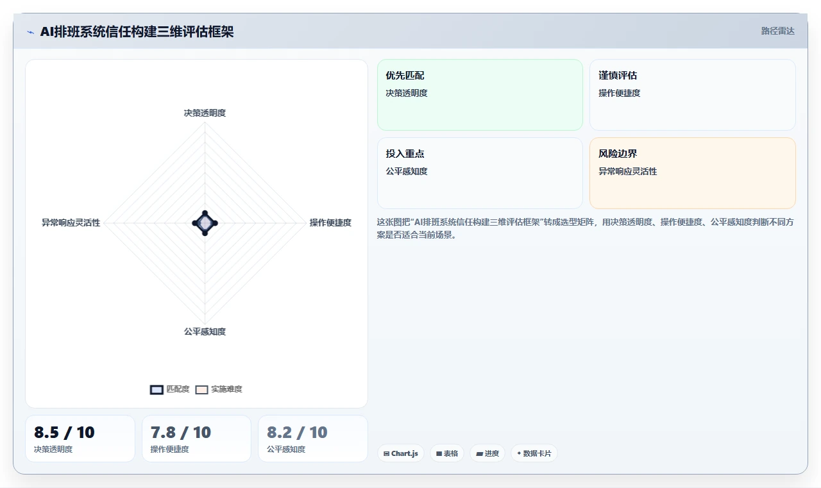Click the 异常响应灵活性 radar axis label
The width and height of the screenshot is (821, 488).
[71, 223]
